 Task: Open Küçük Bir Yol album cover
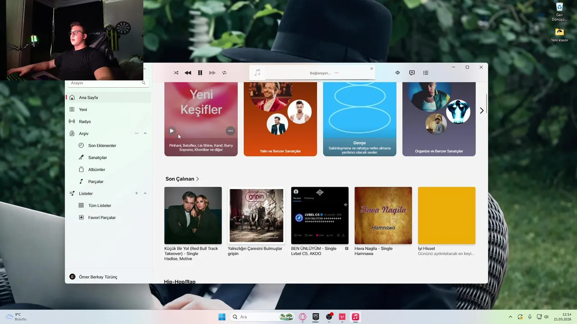[x=193, y=216]
